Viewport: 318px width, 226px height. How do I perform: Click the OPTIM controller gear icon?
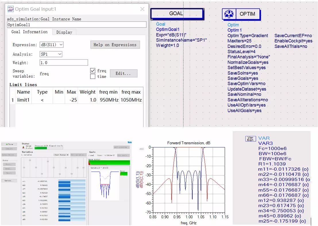click(x=229, y=14)
